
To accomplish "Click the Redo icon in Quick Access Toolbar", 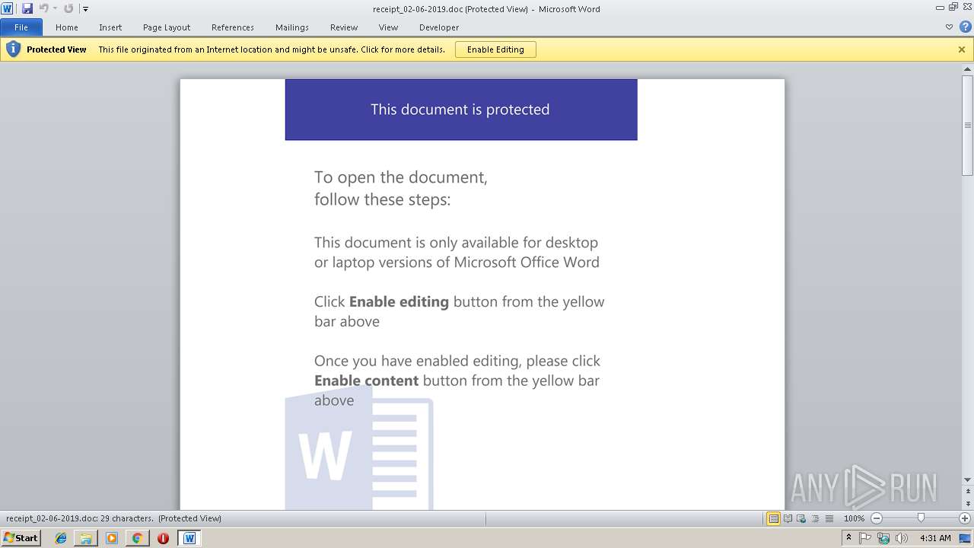I will point(68,8).
